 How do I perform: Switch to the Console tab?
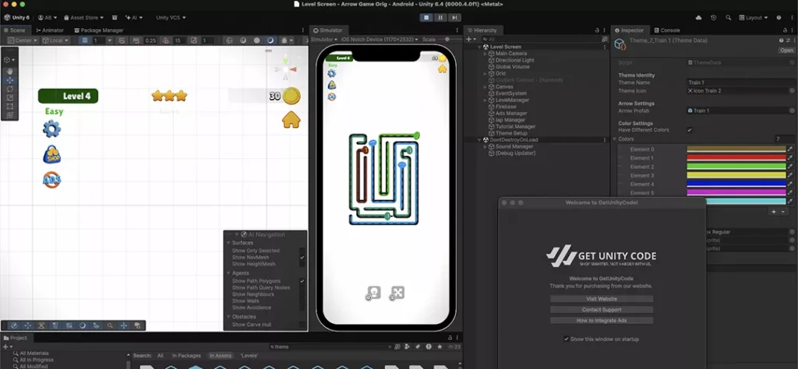pyautogui.click(x=666, y=30)
